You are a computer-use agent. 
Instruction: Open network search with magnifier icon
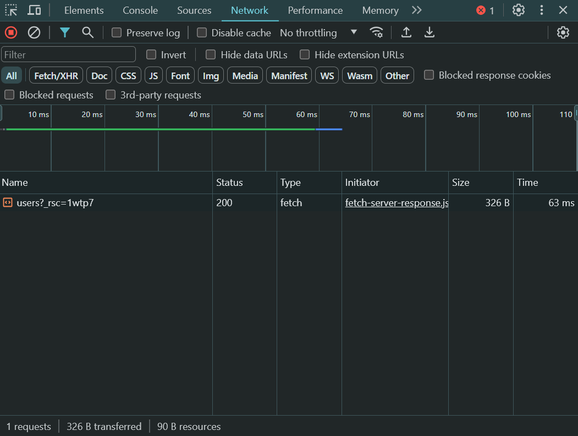[x=87, y=32]
